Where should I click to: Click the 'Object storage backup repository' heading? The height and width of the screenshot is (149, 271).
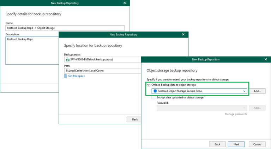tap(172, 70)
